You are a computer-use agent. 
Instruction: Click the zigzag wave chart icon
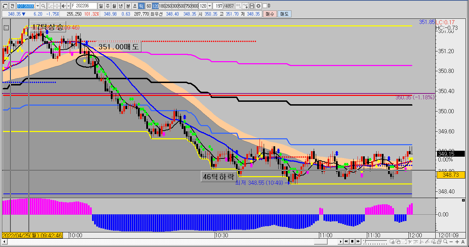(x=421, y=241)
